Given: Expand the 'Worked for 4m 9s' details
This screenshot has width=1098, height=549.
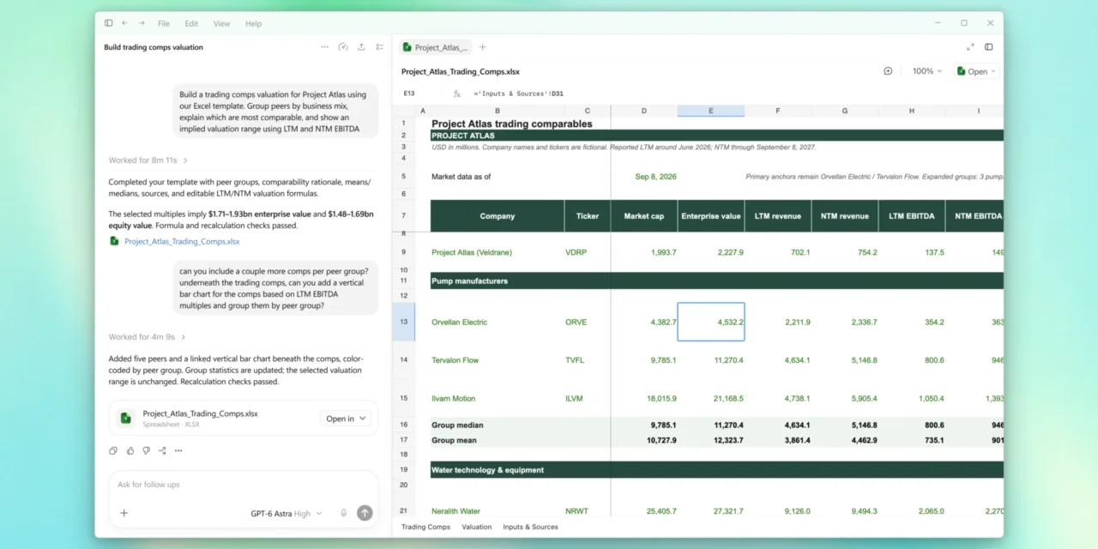Looking at the screenshot, I should (x=147, y=337).
